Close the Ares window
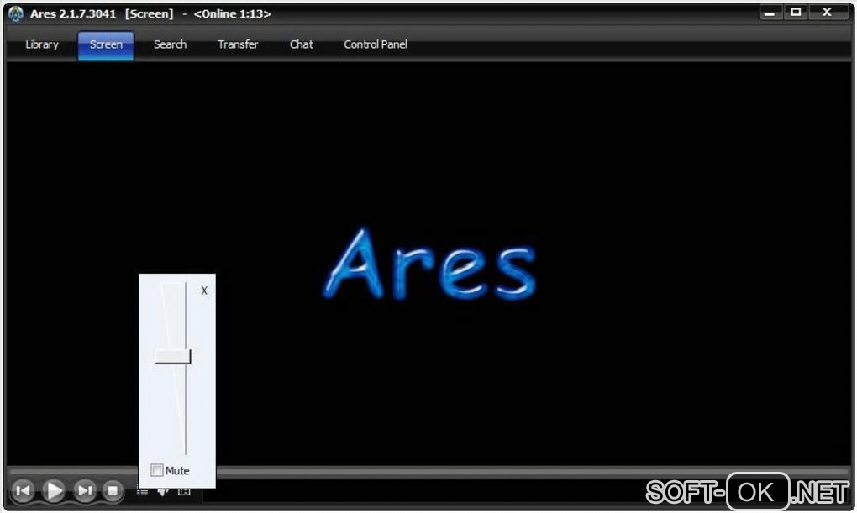 tap(828, 13)
